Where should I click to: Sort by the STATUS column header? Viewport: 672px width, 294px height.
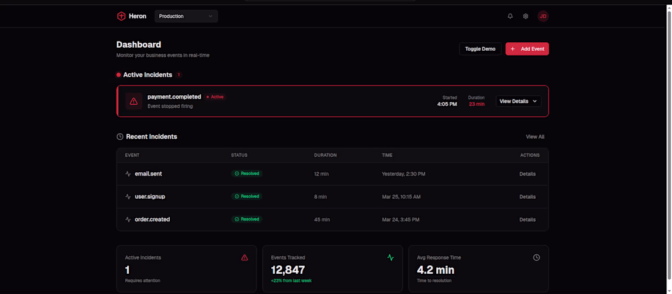(x=239, y=155)
